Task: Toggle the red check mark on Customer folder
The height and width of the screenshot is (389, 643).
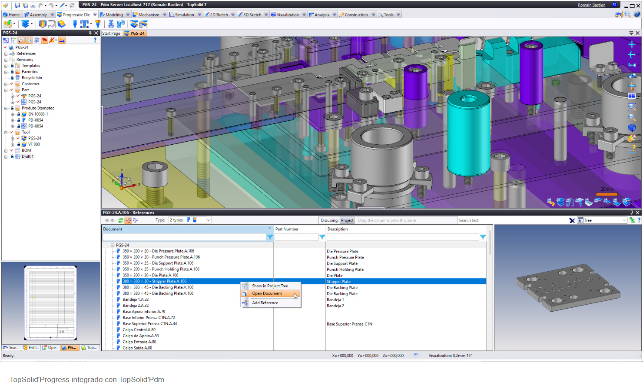Action: pyautogui.click(x=12, y=84)
